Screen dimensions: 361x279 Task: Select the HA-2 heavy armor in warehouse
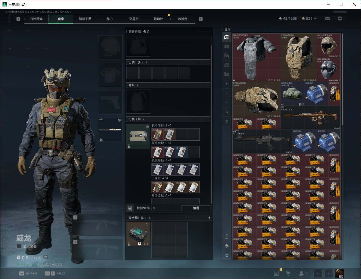click(257, 58)
